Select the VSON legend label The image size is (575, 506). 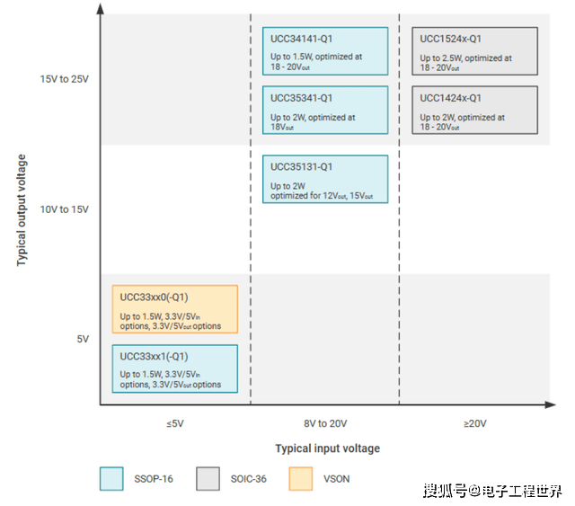(337, 480)
